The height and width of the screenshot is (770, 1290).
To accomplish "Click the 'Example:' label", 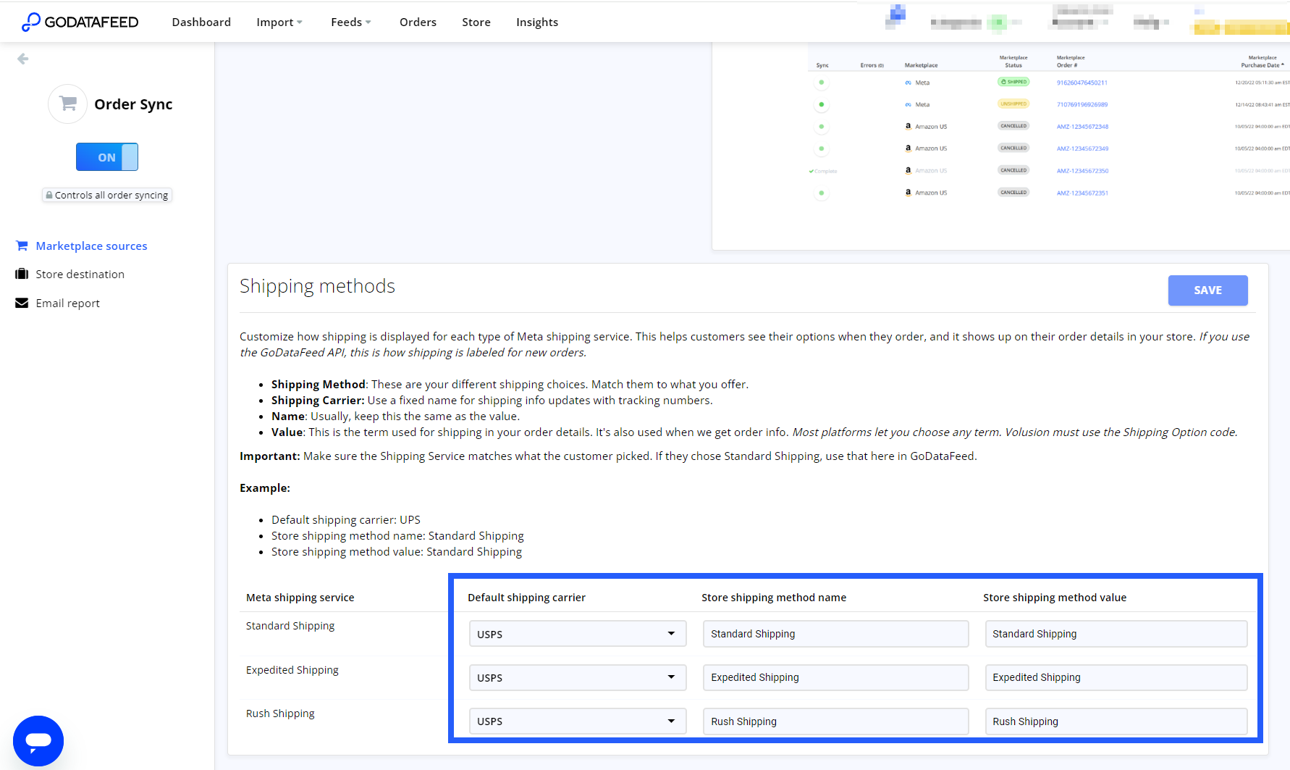I will tap(265, 487).
